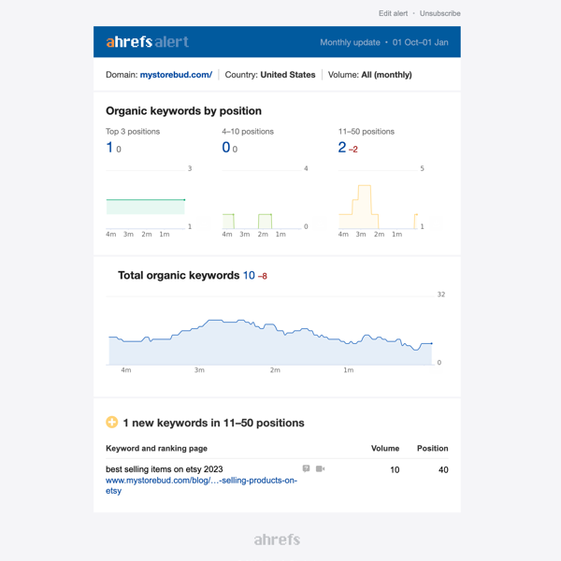Click the Country: United States label
The width and height of the screenshot is (561, 561).
pos(270,75)
